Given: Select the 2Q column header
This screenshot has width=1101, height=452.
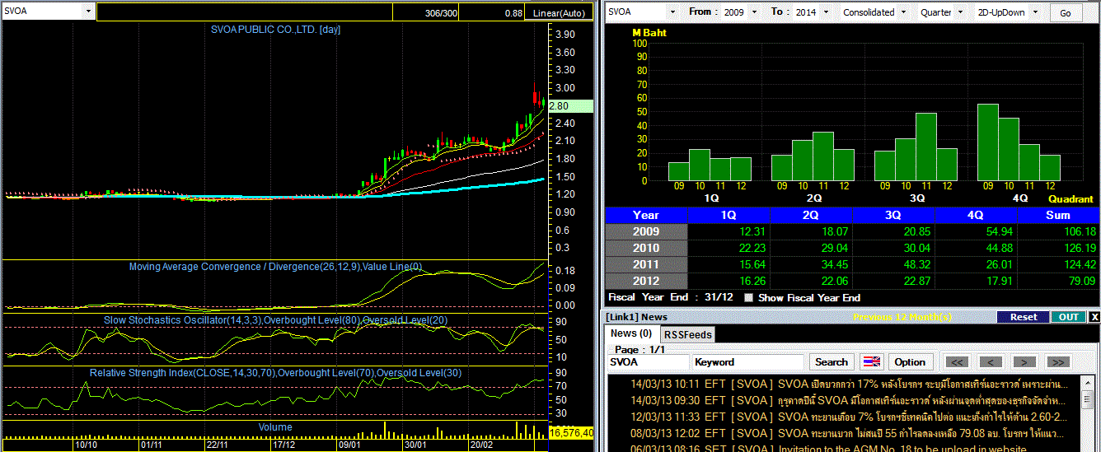Looking at the screenshot, I should (811, 215).
